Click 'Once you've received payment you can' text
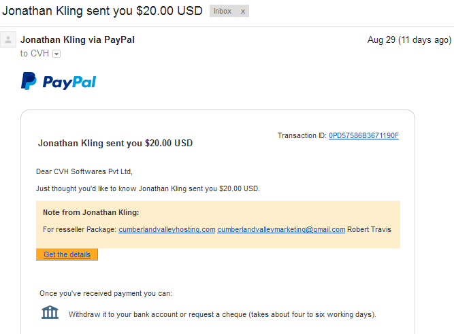Image resolution: width=454 pixels, height=334 pixels. (106, 293)
